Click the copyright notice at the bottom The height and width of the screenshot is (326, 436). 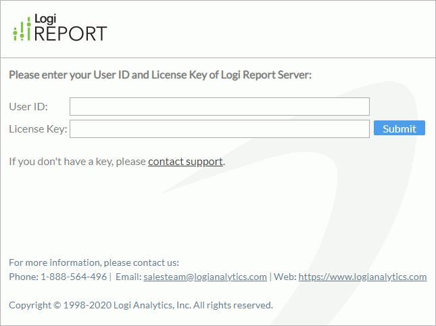[141, 305]
